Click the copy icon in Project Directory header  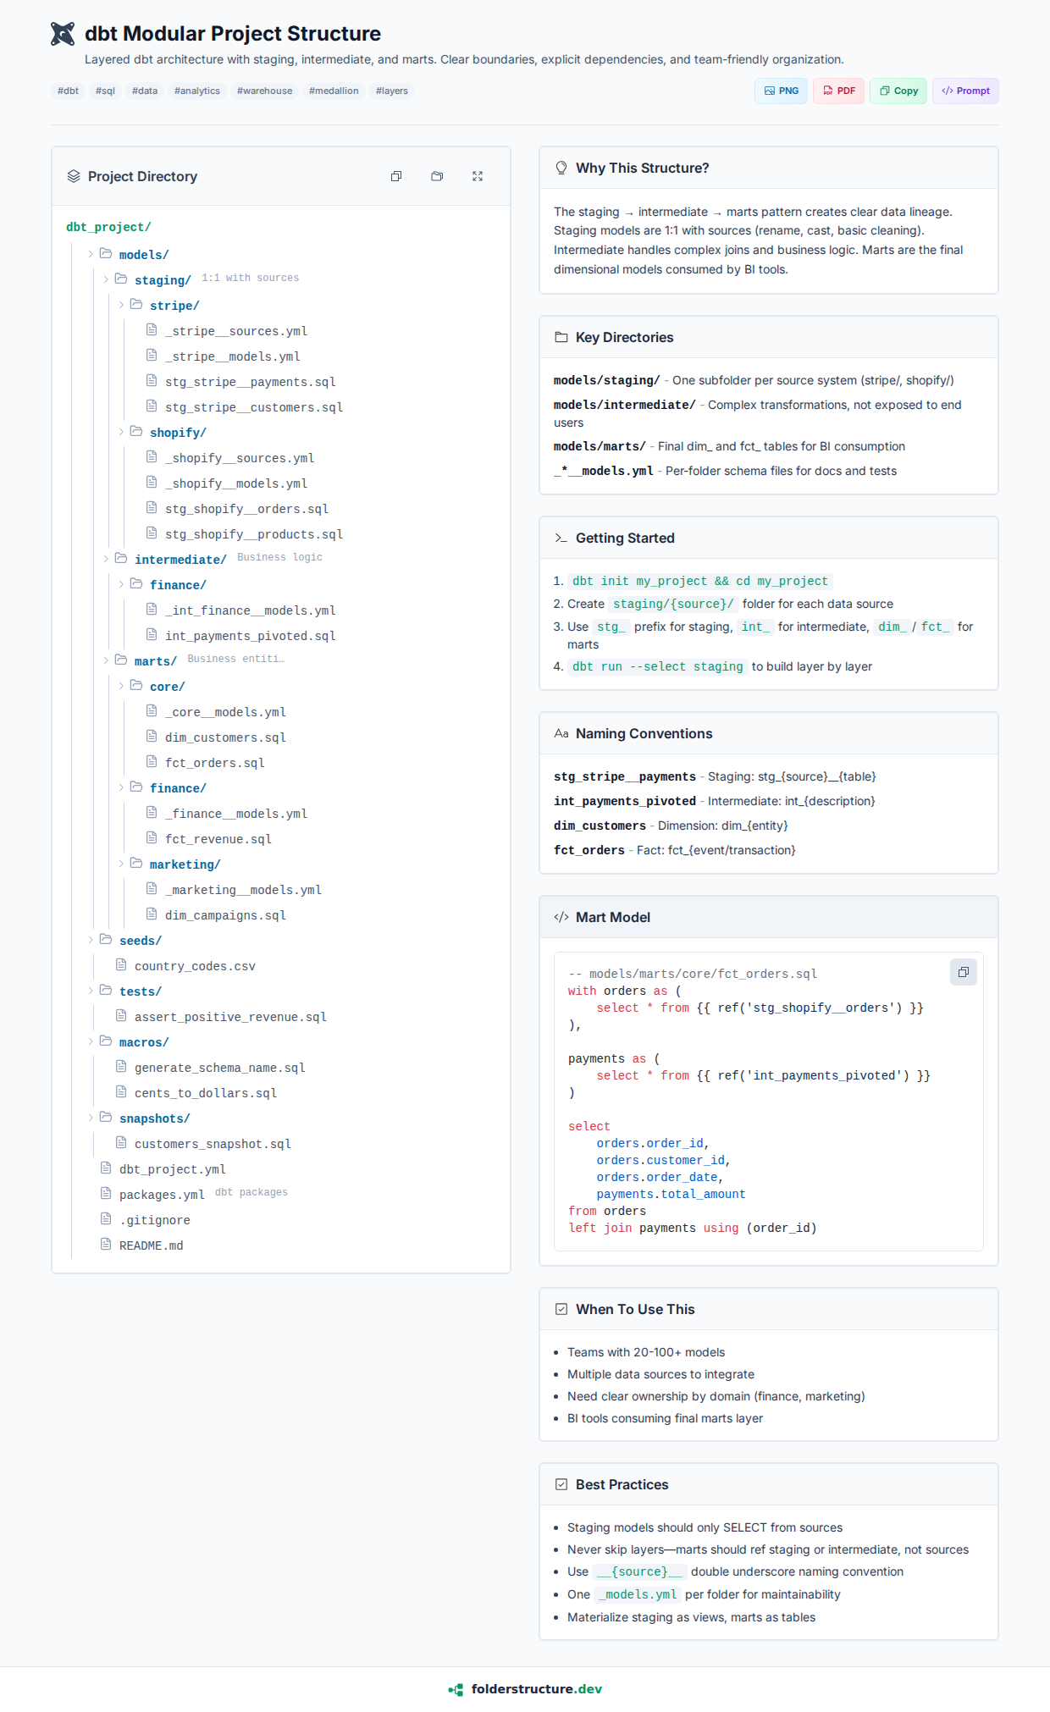396,176
